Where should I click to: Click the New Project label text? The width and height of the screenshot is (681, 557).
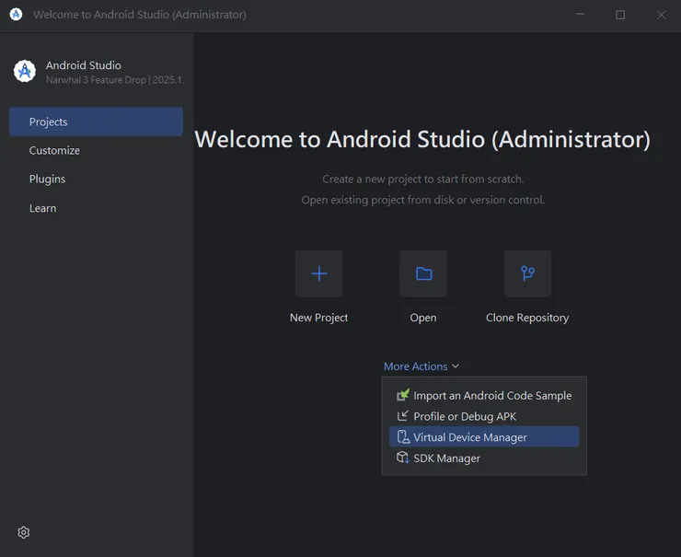(x=318, y=318)
